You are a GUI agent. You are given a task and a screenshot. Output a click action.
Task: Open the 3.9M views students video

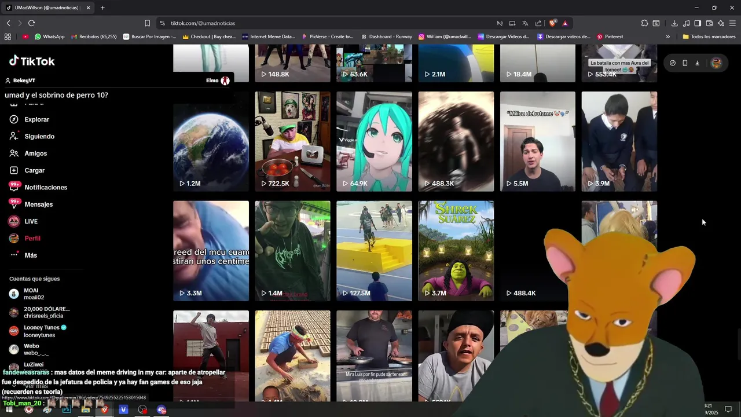tap(619, 141)
